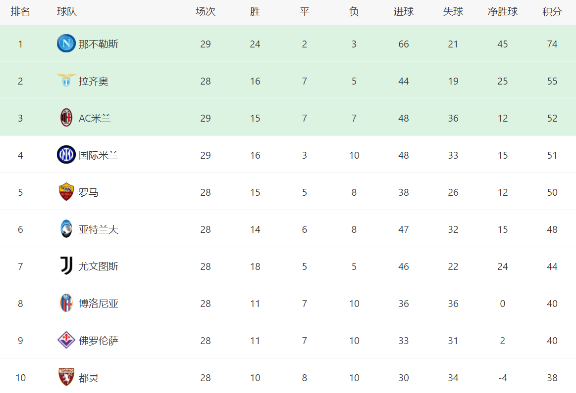Select the 国际米兰 team name

pyautogui.click(x=99, y=155)
